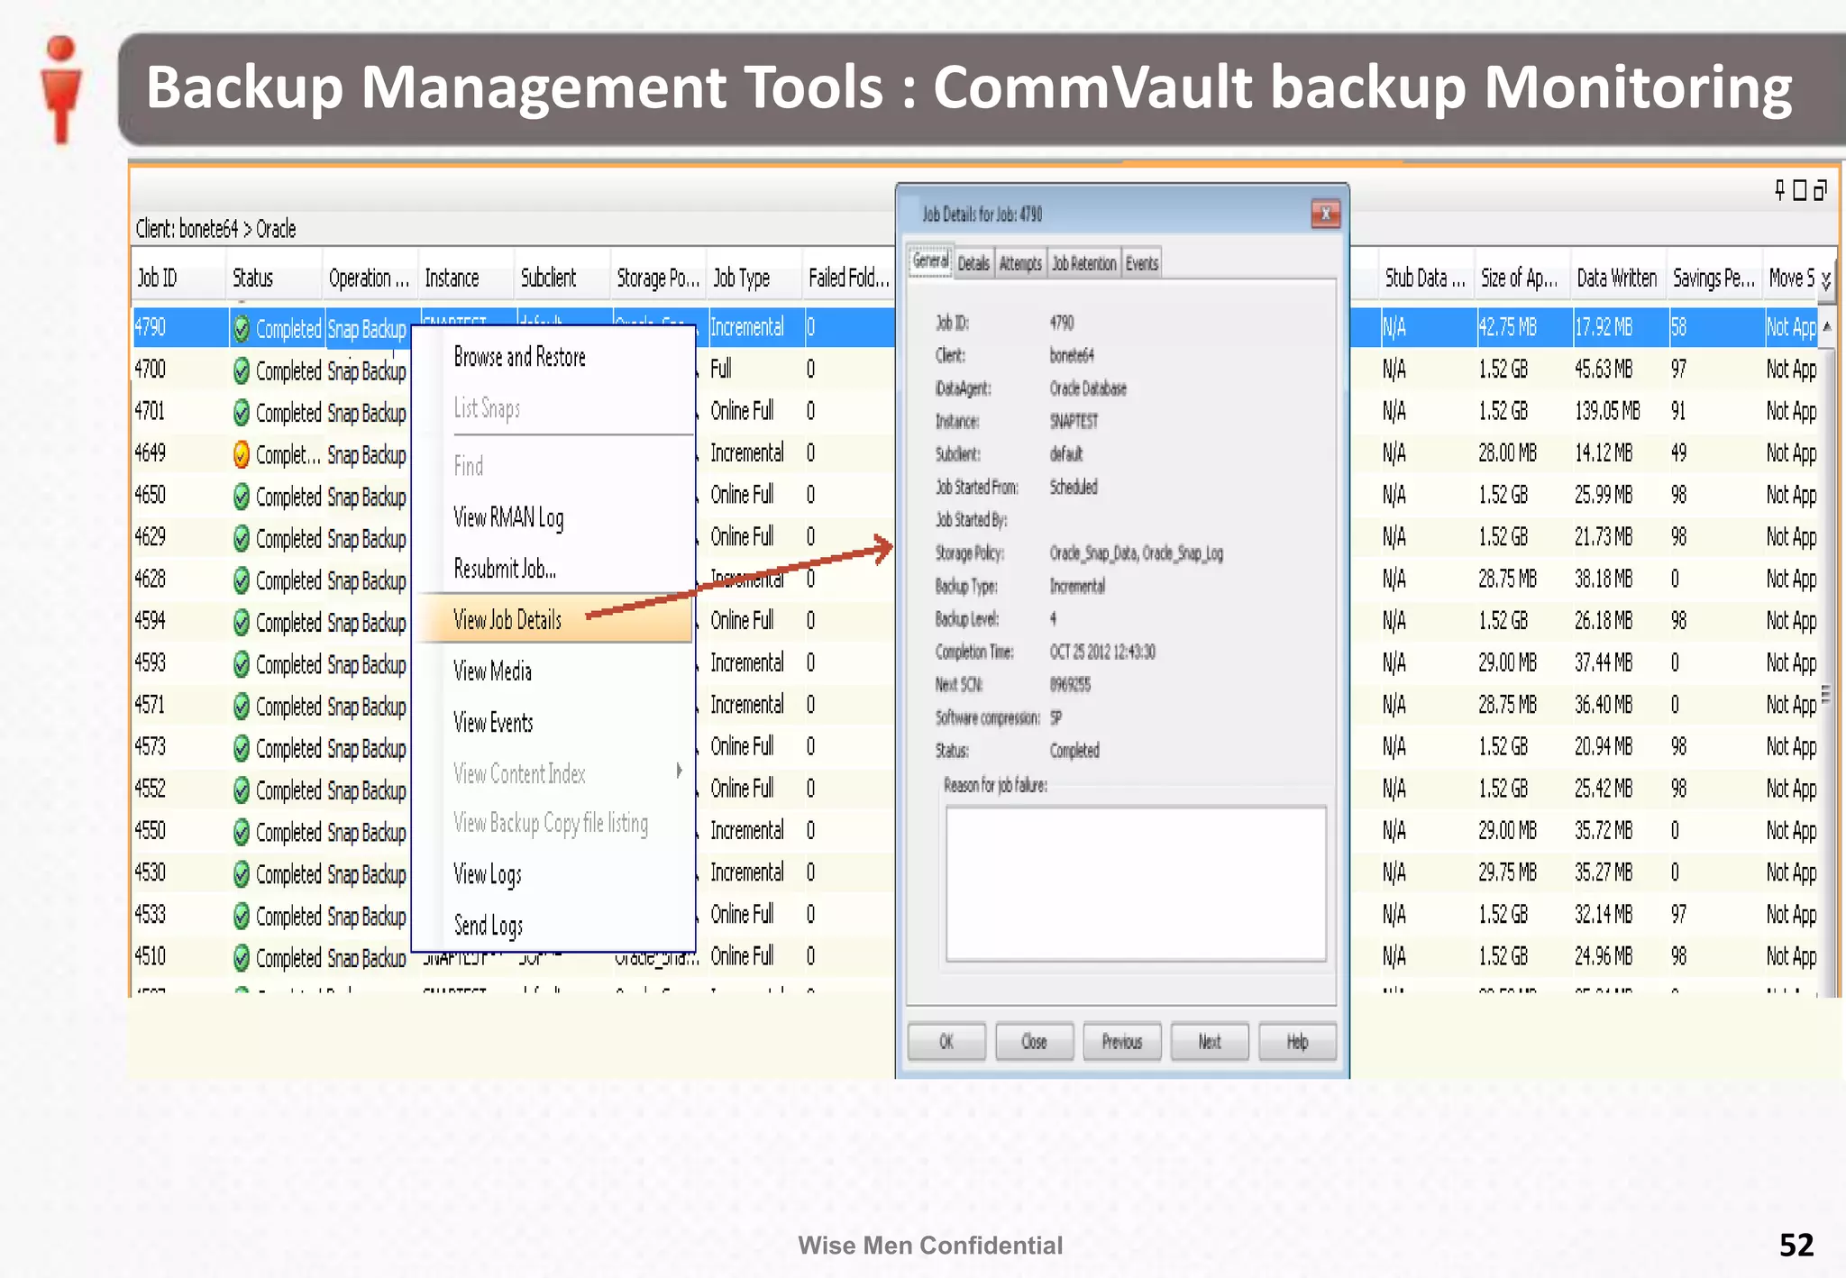Choose Resubmit Job... in context menu

[x=505, y=569]
